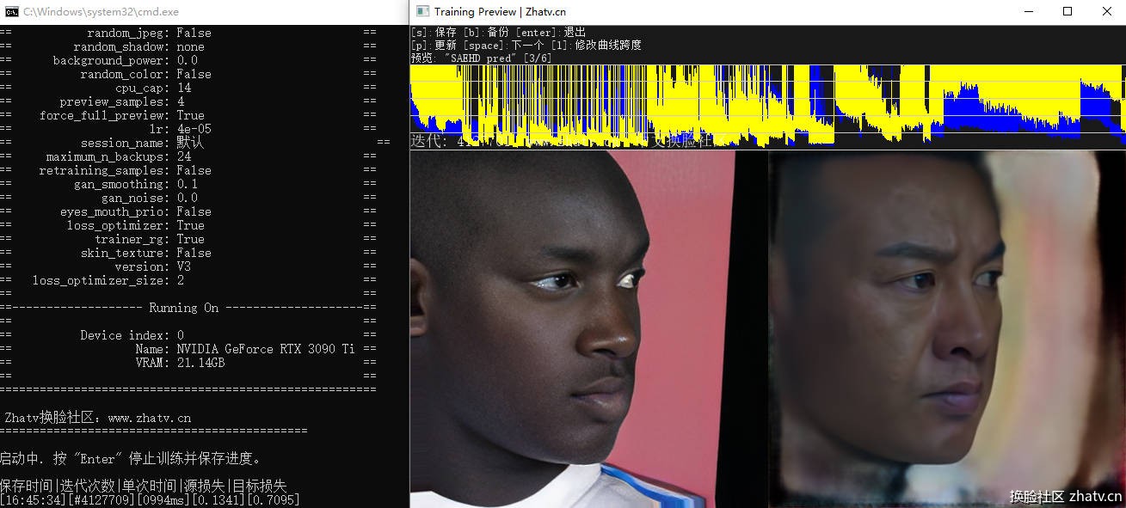
Task: Click the preview label "SAEHD pred" [3/6]
Action: point(482,58)
